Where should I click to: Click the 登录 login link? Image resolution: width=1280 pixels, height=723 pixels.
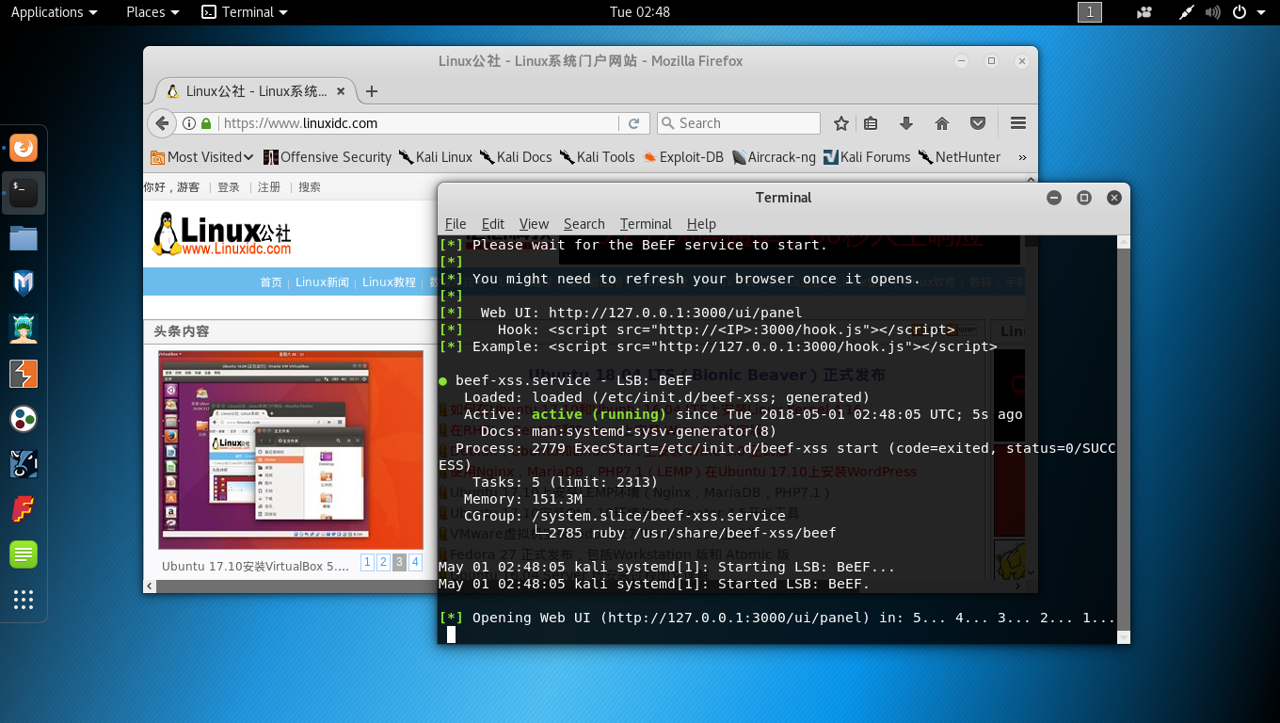tap(229, 187)
